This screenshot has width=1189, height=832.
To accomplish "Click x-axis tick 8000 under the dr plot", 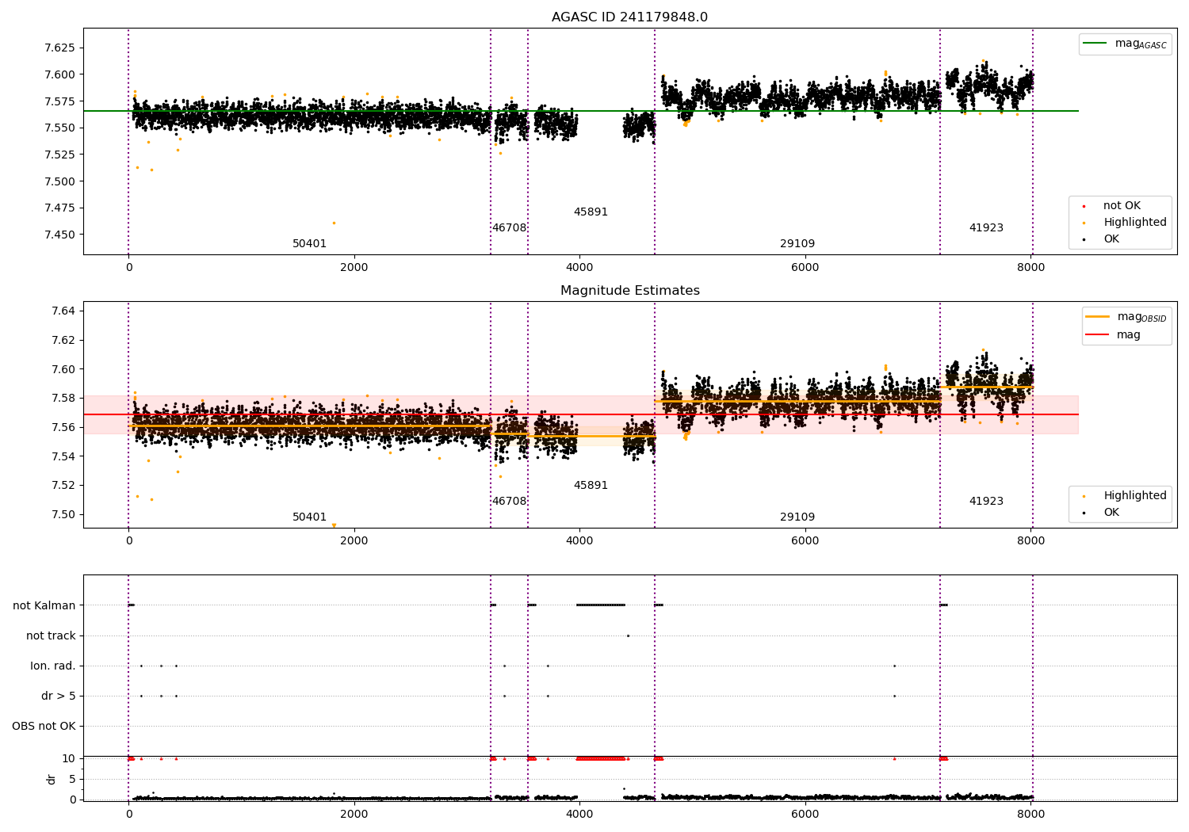I will (1030, 815).
